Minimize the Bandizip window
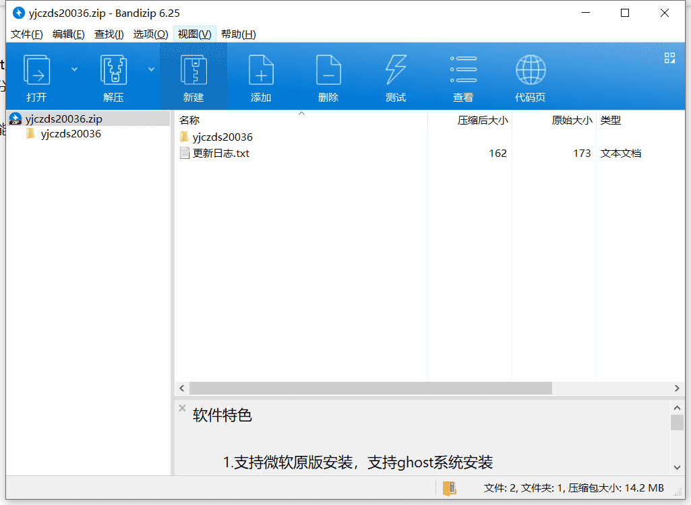691x505 pixels. [586, 13]
